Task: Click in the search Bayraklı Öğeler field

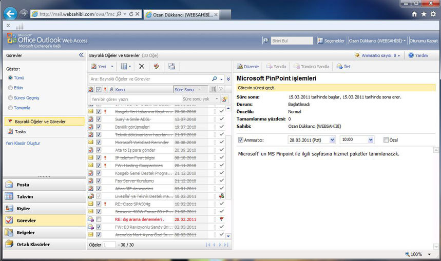Action: (x=149, y=79)
